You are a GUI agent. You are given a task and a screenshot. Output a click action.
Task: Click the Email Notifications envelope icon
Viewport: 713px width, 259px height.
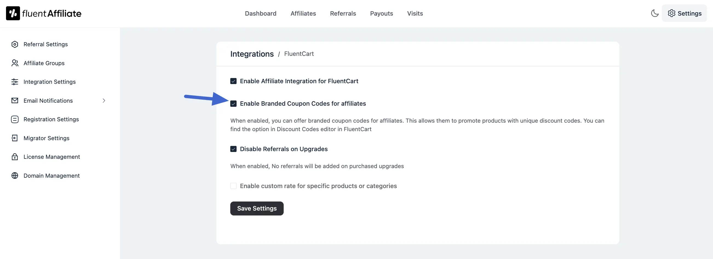point(15,101)
